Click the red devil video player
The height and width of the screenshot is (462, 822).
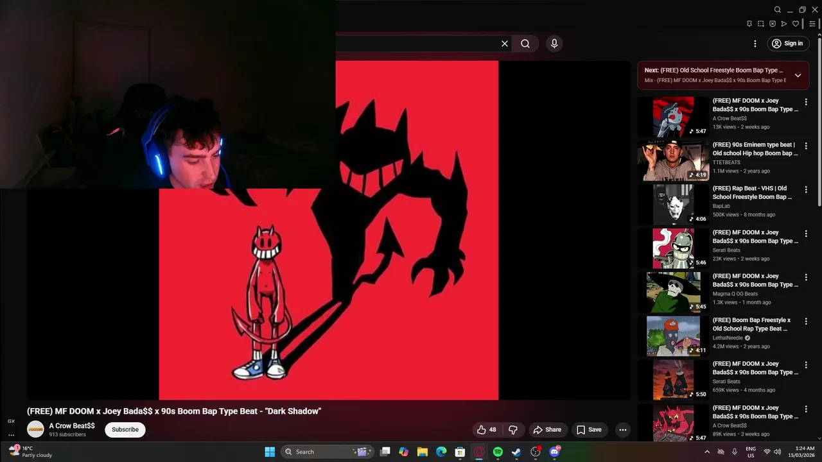coord(328,230)
